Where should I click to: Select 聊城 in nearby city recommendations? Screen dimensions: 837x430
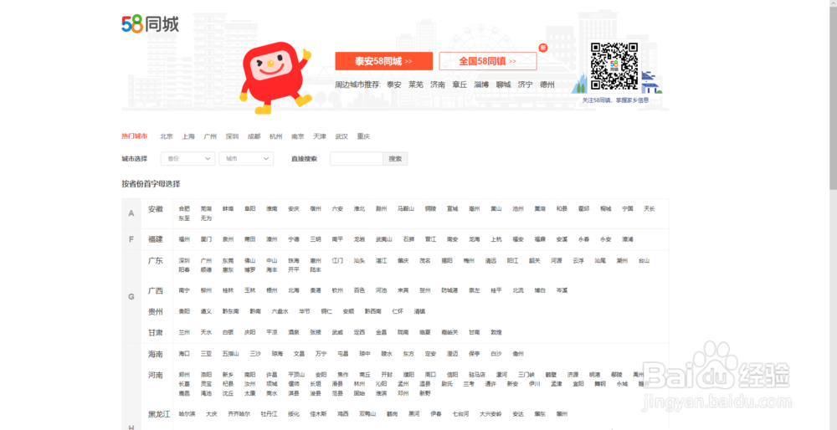pyautogui.click(x=503, y=84)
